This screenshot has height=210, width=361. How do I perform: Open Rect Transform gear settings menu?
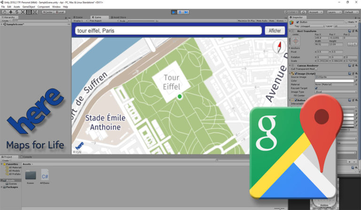click(x=356, y=31)
